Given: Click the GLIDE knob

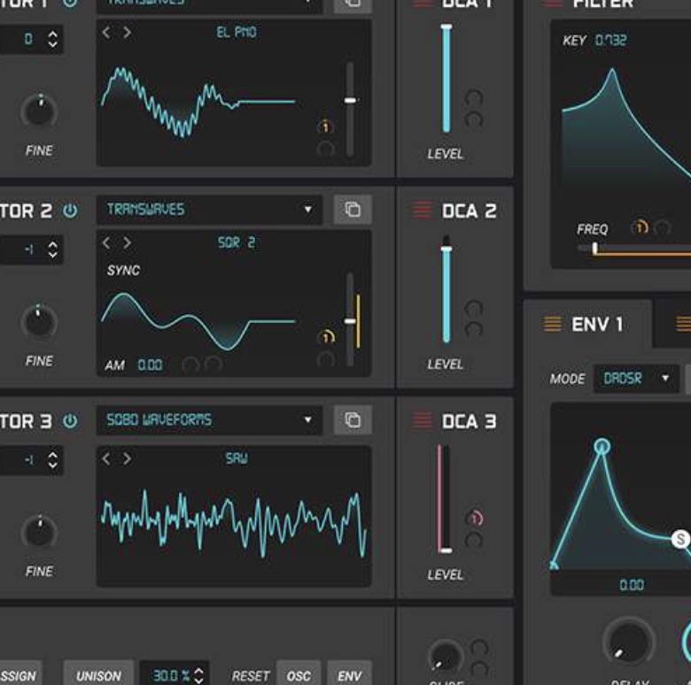Looking at the screenshot, I should click(x=445, y=658).
